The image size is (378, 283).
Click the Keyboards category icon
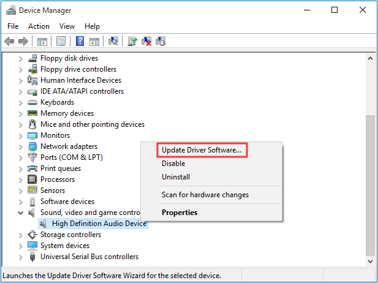pyautogui.click(x=32, y=102)
